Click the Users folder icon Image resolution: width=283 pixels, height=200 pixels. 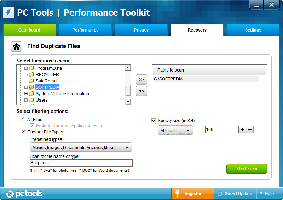[x=31, y=100]
